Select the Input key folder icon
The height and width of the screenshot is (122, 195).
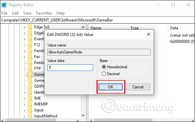30,110
